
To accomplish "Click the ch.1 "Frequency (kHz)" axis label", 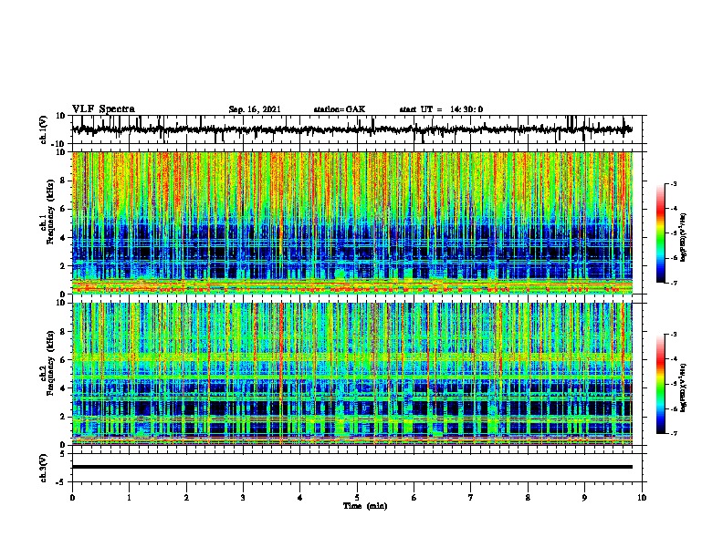I will point(50,212).
